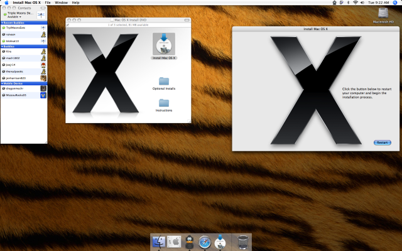The width and height of the screenshot is (402, 251).
Task: Open the Available status dropdown in Contacts
Action: coord(14,17)
